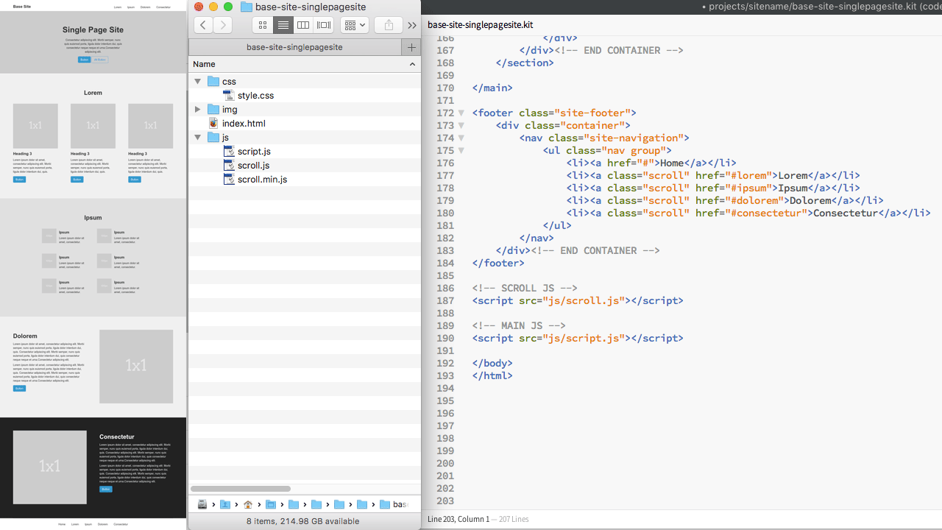Open a new Finder tab with the plus icon
The image size is (942, 530).
(411, 47)
